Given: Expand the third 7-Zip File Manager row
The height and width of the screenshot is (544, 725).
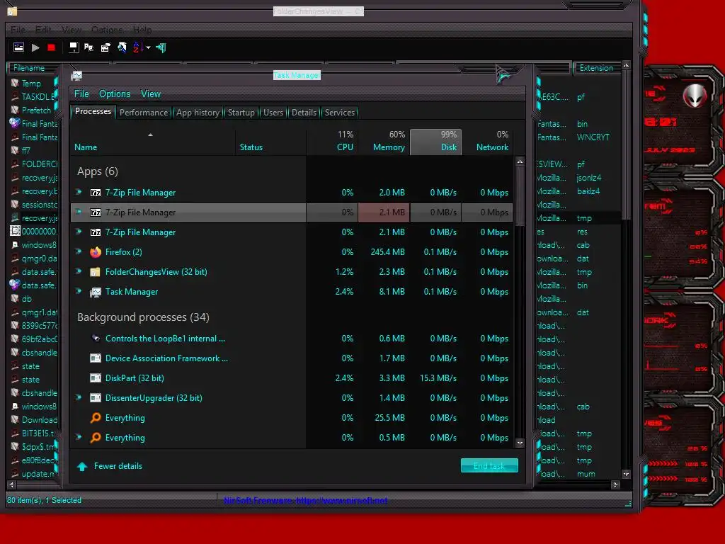Looking at the screenshot, I should pos(79,232).
